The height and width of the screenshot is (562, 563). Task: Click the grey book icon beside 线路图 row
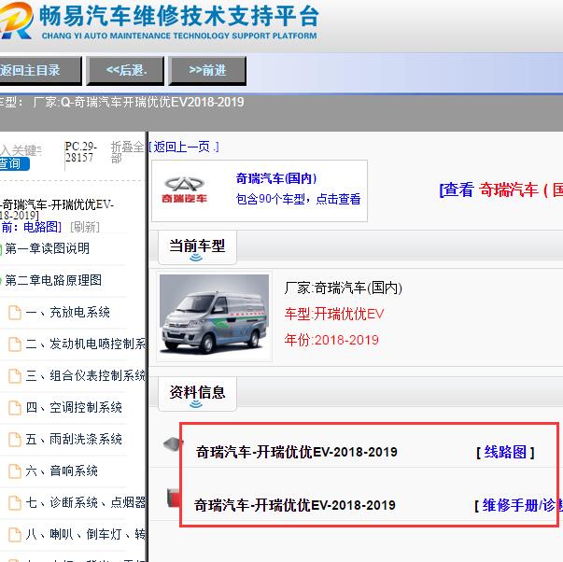click(x=174, y=444)
